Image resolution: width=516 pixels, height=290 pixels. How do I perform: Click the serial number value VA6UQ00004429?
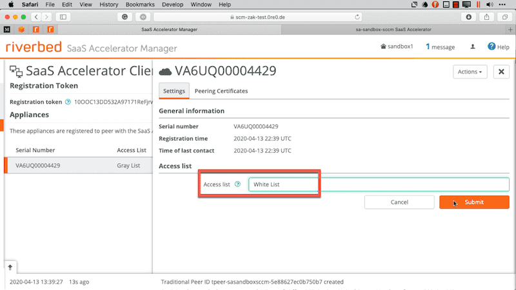(x=255, y=126)
